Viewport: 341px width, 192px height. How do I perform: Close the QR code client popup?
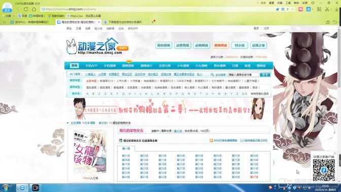(335, 153)
